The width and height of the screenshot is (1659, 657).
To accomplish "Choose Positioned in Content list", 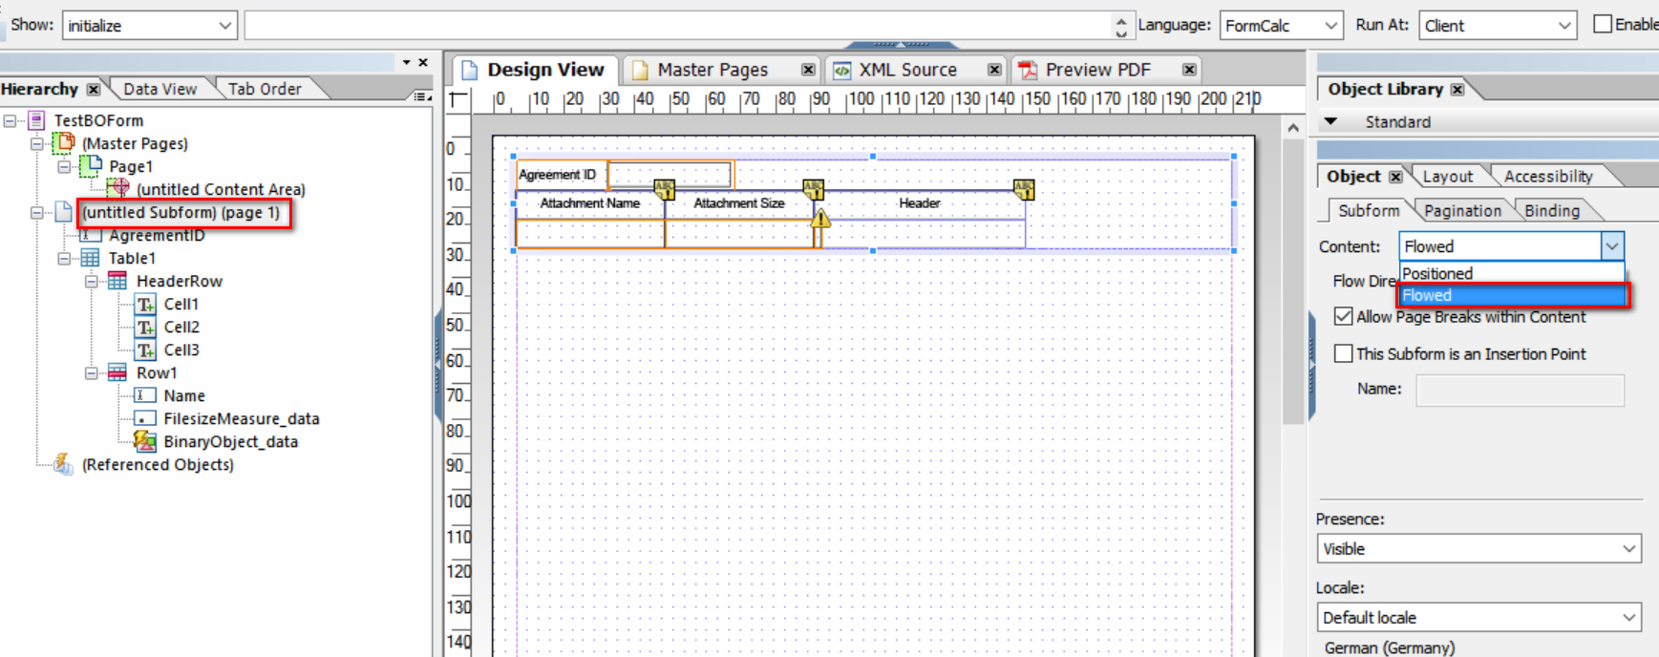I will (x=1512, y=273).
